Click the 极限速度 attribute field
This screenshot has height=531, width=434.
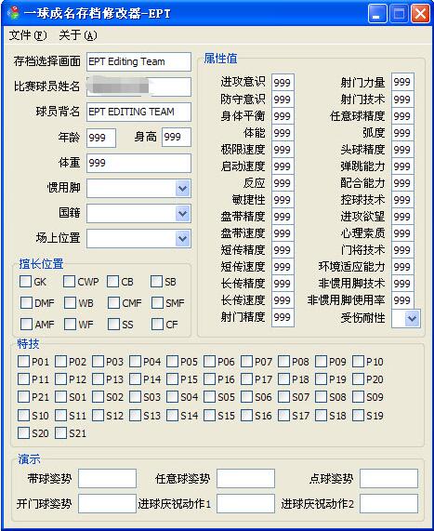click(283, 150)
